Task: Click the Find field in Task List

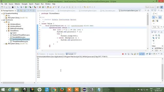Action: click(x=156, y=27)
